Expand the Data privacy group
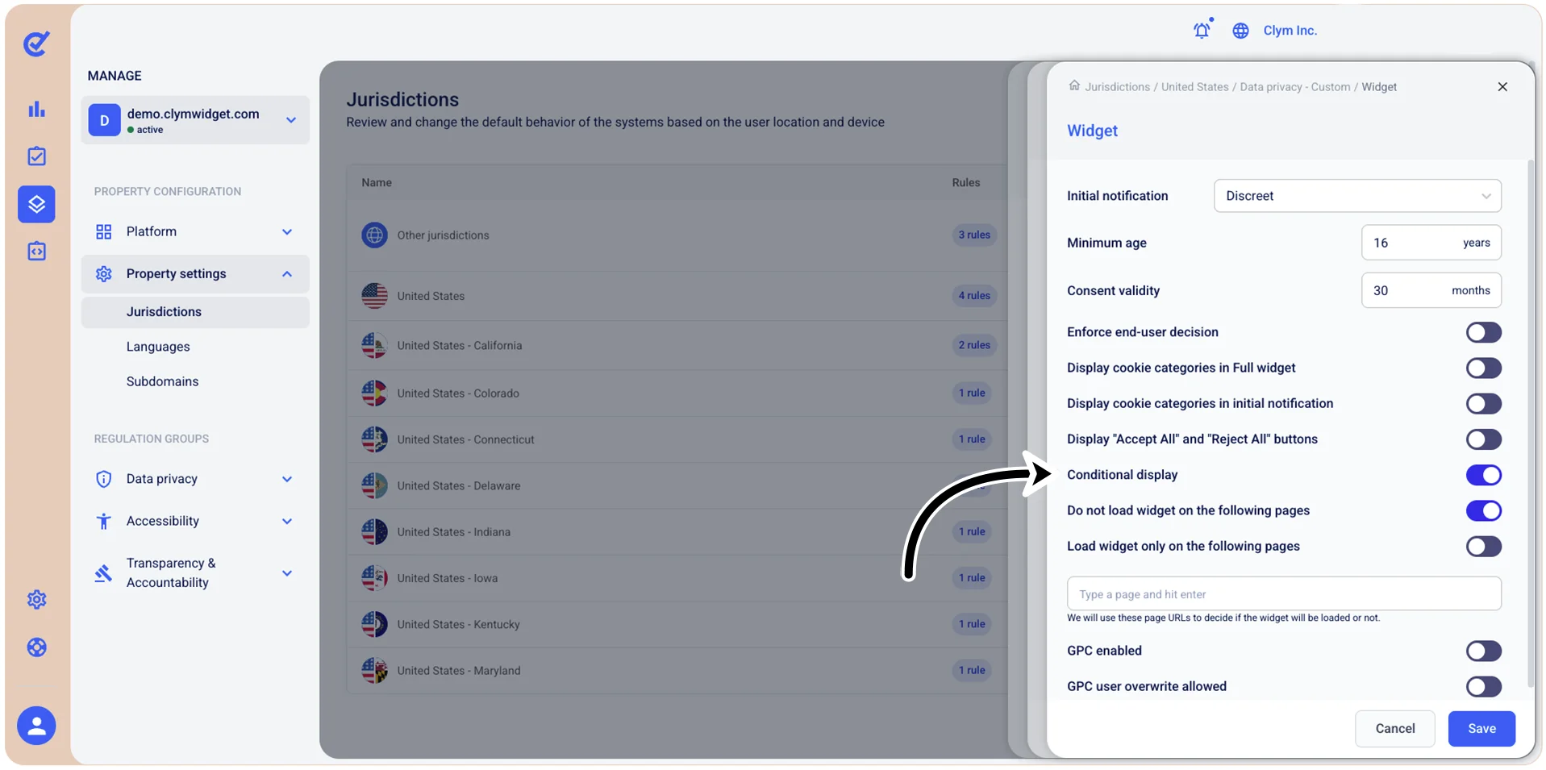 [195, 479]
